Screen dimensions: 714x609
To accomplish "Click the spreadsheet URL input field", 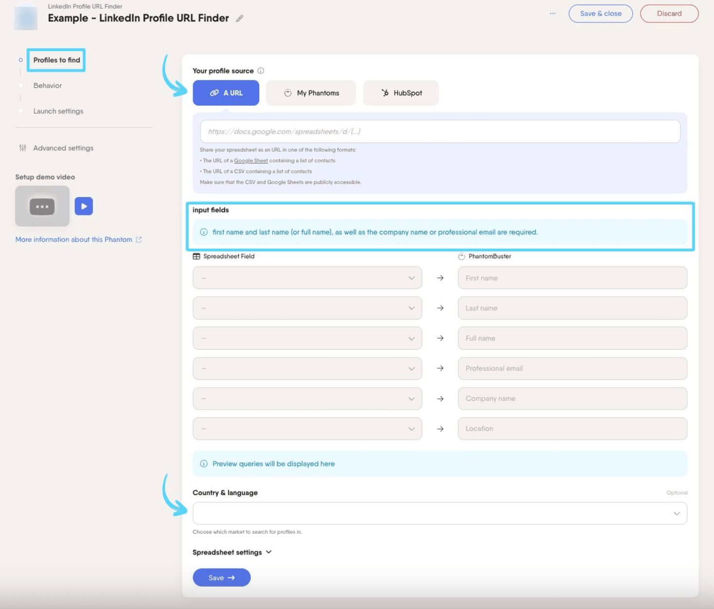I will 440,131.
